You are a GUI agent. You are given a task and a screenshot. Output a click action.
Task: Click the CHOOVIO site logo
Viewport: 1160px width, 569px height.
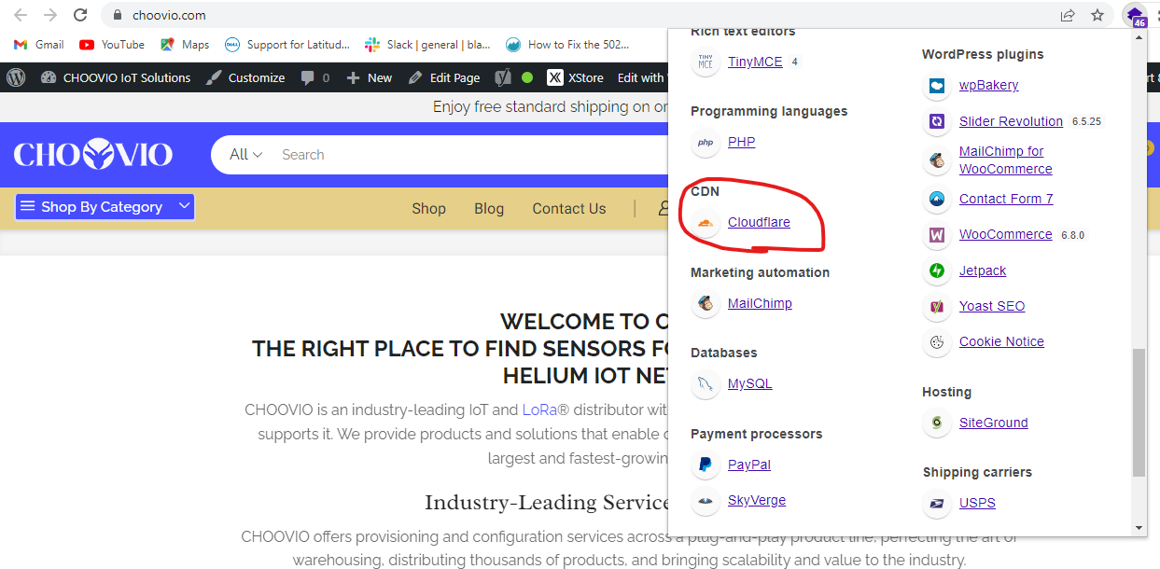(x=93, y=154)
